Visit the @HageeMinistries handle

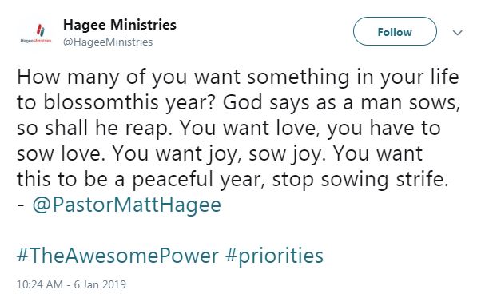click(108, 42)
